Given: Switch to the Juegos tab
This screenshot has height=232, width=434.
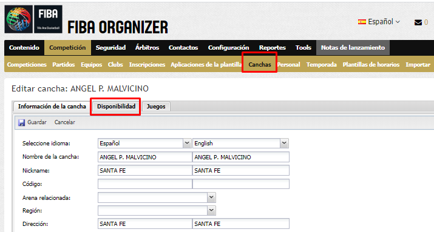Looking at the screenshot, I should point(156,107).
